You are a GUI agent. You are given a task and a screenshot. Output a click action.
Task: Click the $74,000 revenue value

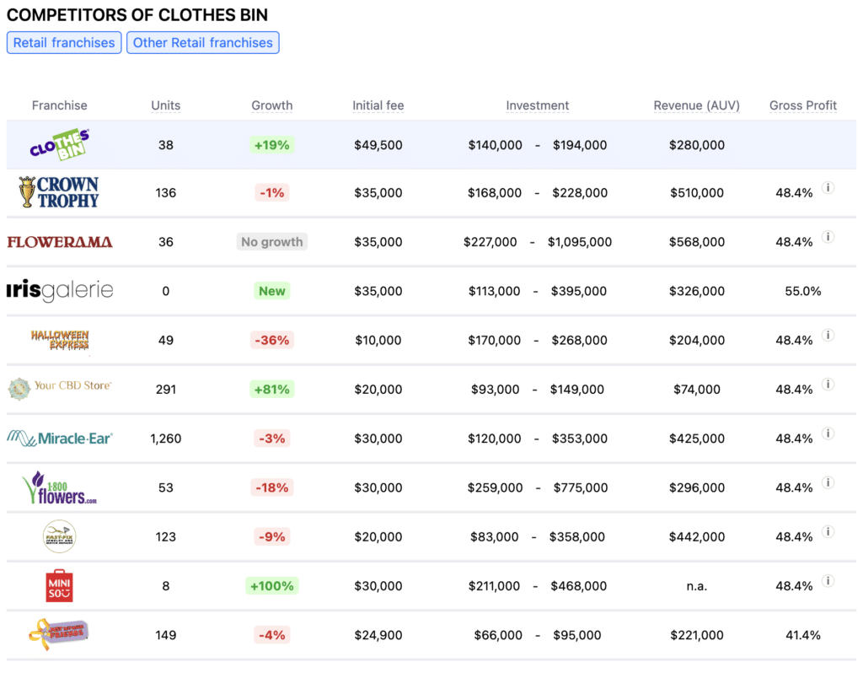696,390
